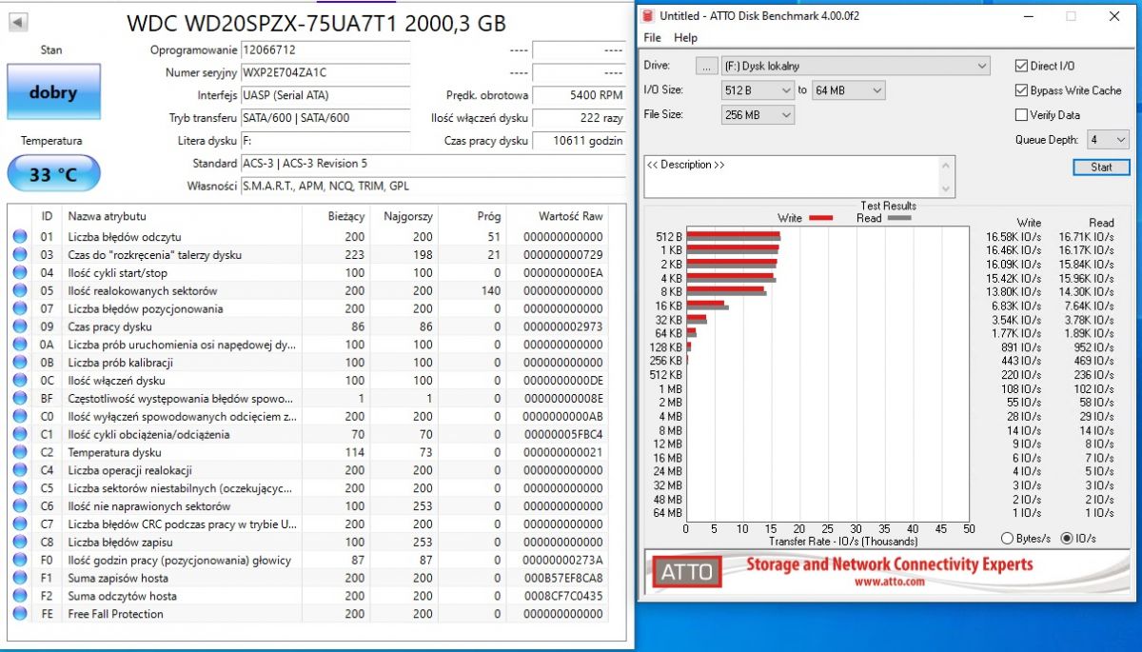Click raw value 000B57EF8CA8

[x=563, y=578]
